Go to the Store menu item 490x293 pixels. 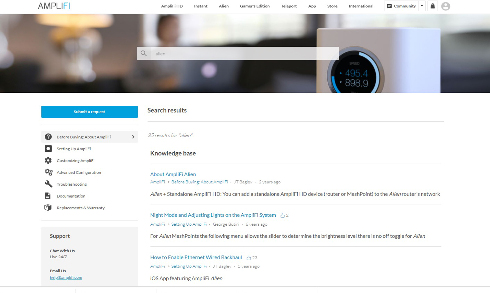332,6
